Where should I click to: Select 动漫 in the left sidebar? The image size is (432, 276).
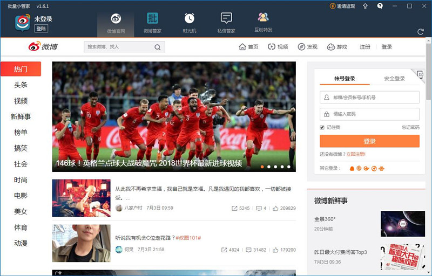pyautogui.click(x=21, y=243)
